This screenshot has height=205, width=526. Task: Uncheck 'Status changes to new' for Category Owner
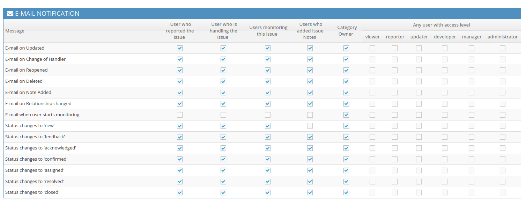click(346, 126)
